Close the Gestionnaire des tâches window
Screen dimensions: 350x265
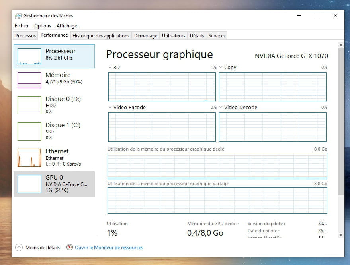click(x=335, y=15)
